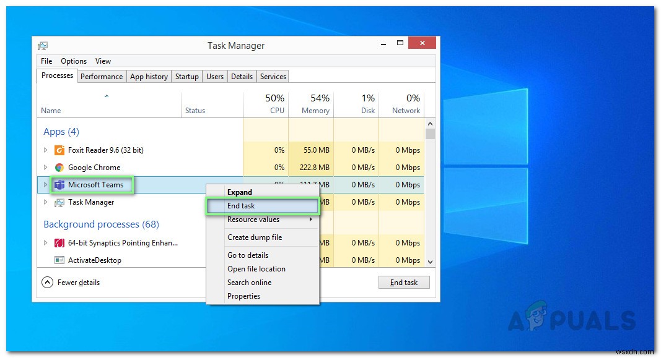Select the Google Chrome process icon
The image size is (661, 358).
(x=59, y=167)
